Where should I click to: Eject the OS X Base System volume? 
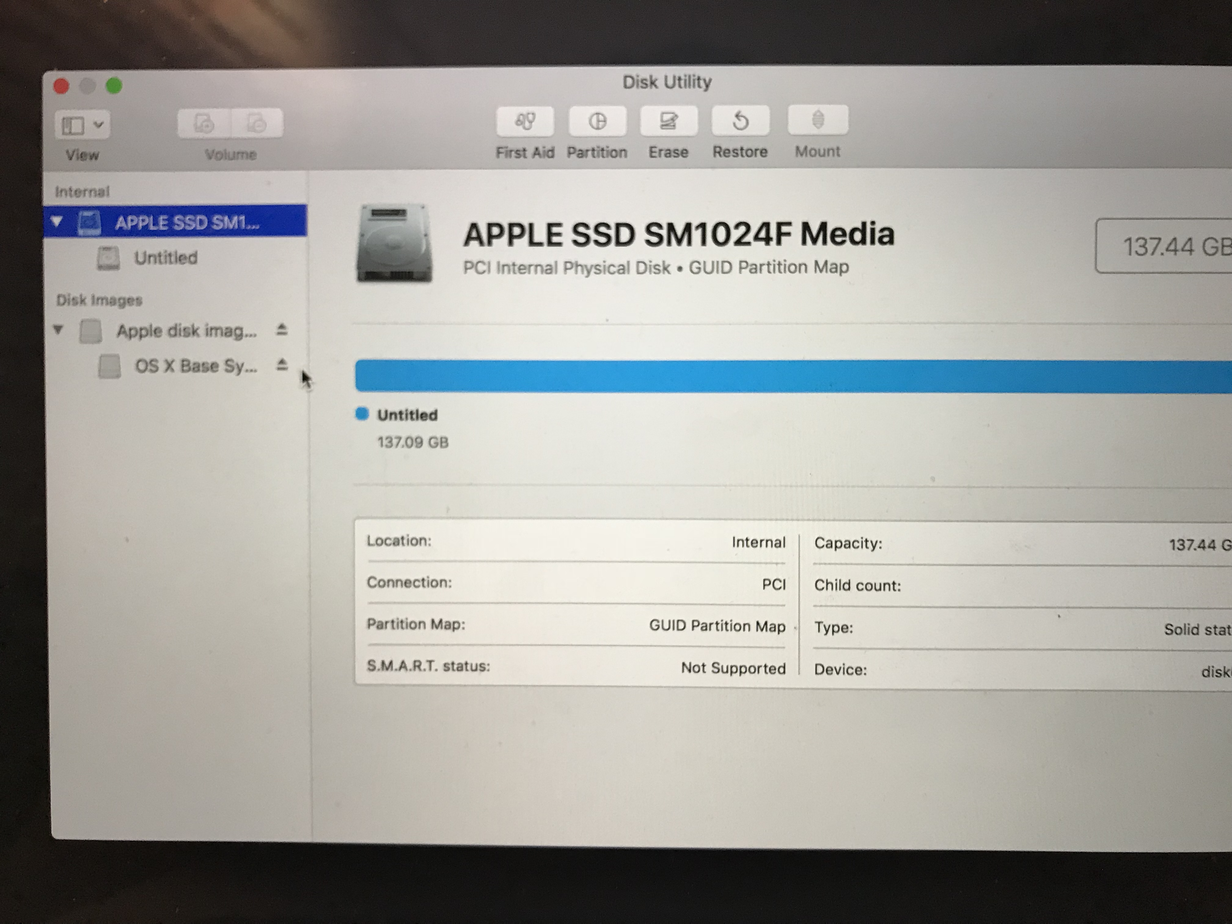tap(282, 365)
